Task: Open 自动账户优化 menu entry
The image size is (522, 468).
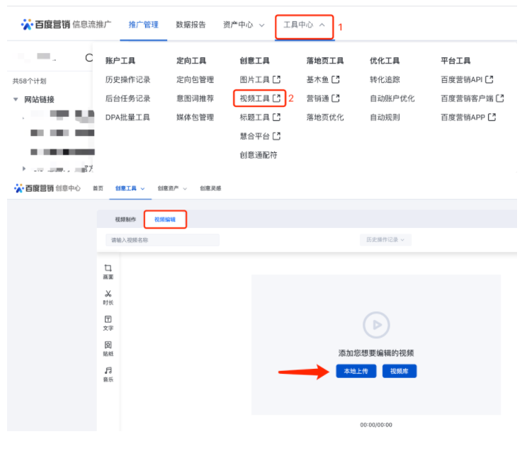Action: [x=392, y=98]
